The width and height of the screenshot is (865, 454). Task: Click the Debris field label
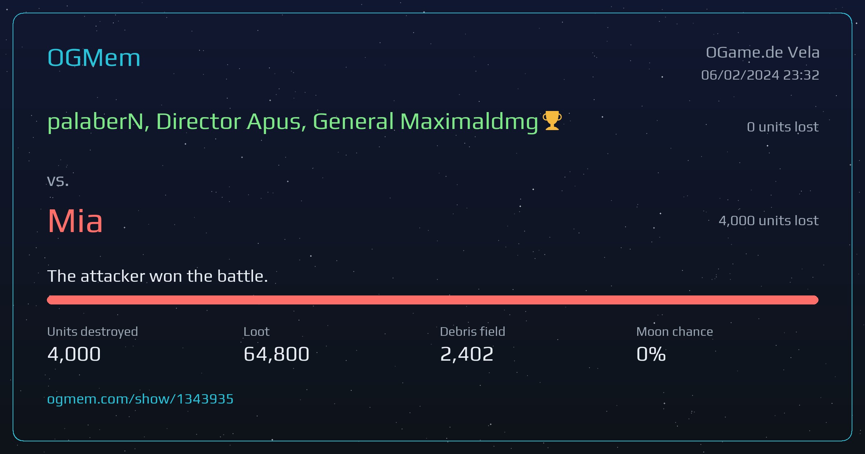pos(473,331)
